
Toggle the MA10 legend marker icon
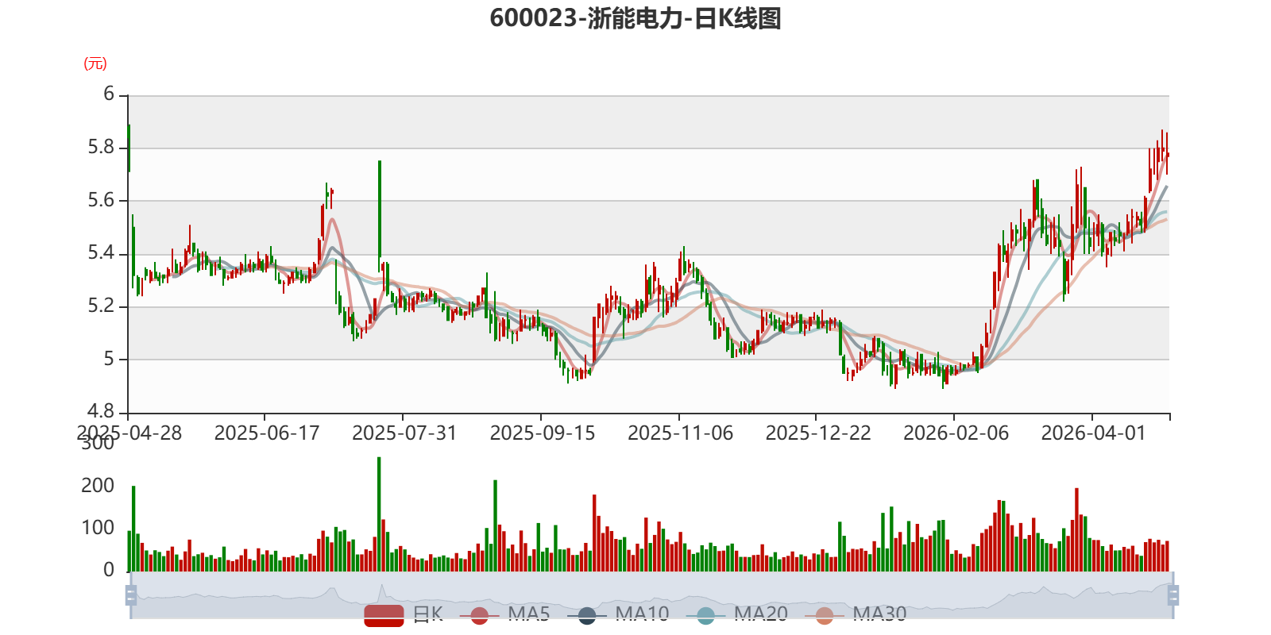(587, 615)
